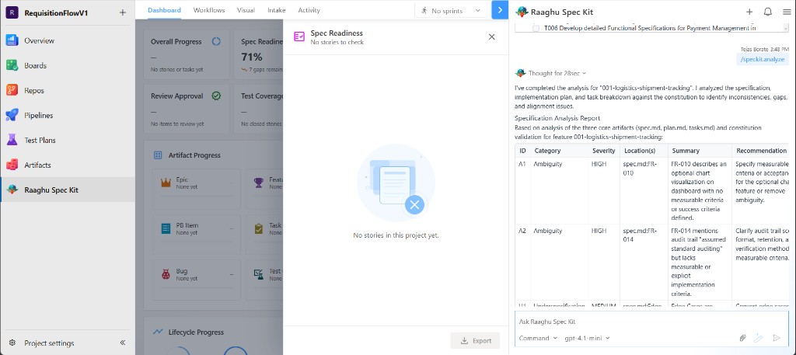Open the Command dropdown
This screenshot has height=355, width=796.
point(538,338)
